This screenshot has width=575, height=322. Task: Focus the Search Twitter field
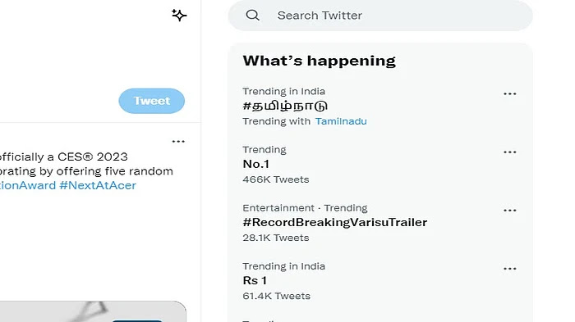pos(380,16)
